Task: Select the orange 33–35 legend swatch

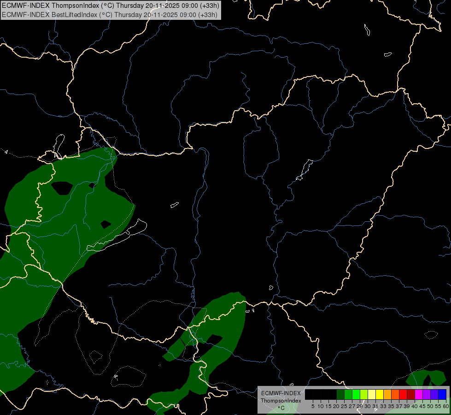Action: (387, 394)
